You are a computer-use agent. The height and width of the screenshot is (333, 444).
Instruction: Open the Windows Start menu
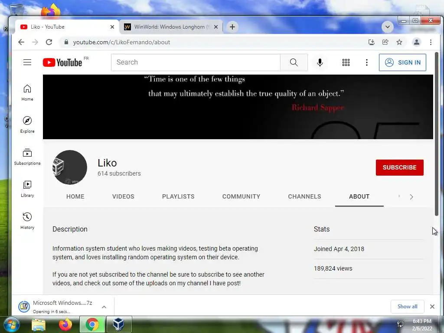tap(11, 324)
